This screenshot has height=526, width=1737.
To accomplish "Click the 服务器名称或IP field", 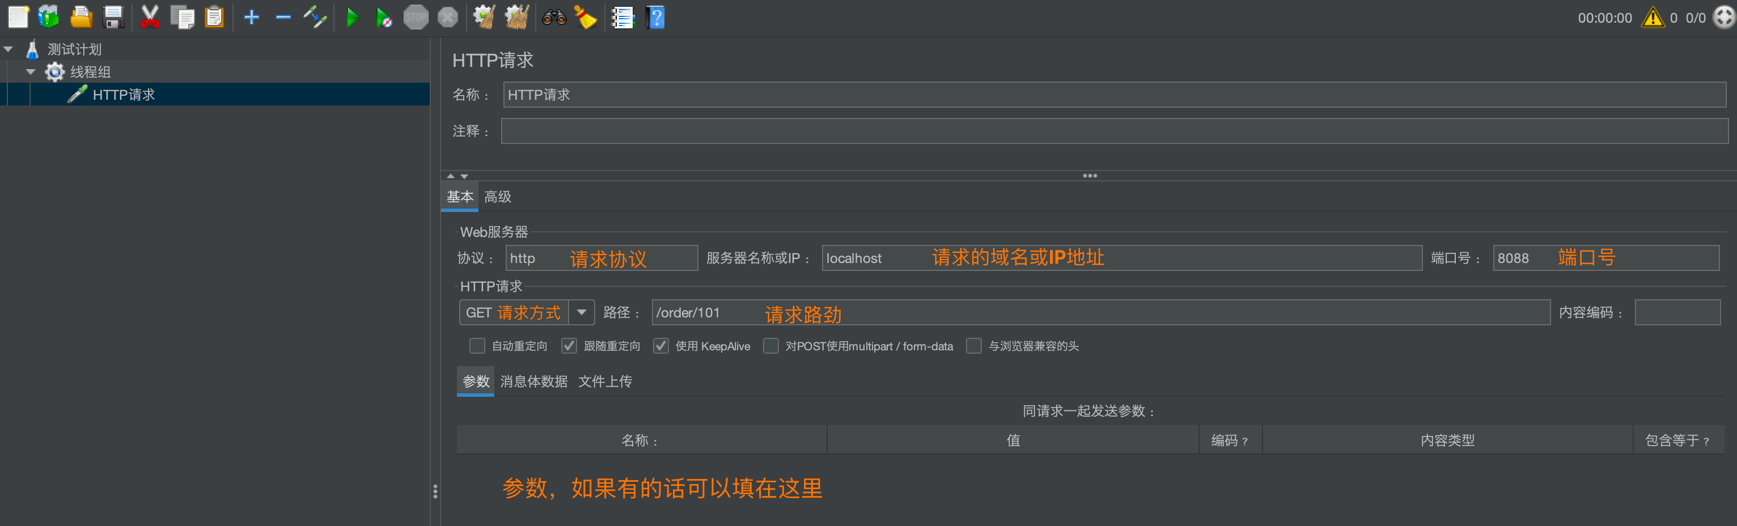I will pos(1121,258).
